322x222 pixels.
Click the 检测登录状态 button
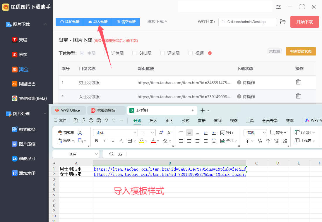click(301, 51)
